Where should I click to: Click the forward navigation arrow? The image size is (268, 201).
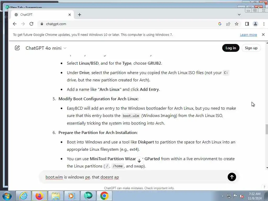click(x=23, y=24)
